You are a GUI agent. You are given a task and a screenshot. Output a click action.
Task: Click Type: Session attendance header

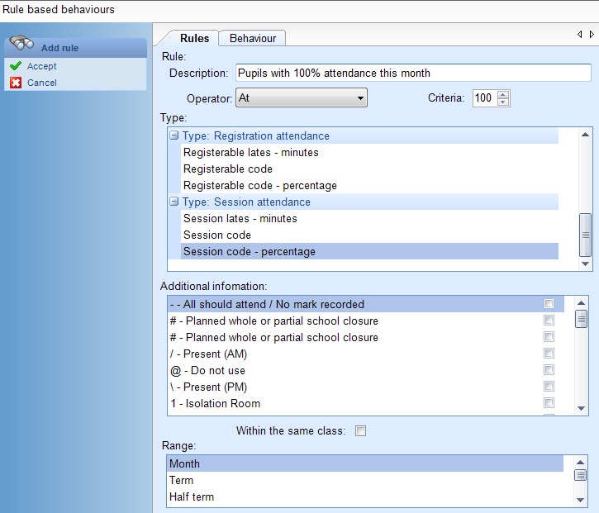[364, 202]
